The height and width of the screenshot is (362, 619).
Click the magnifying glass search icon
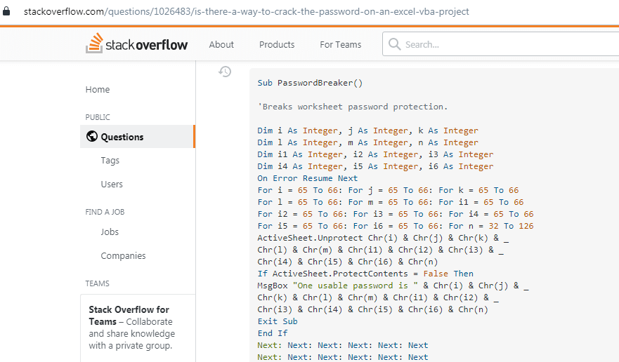click(x=394, y=43)
